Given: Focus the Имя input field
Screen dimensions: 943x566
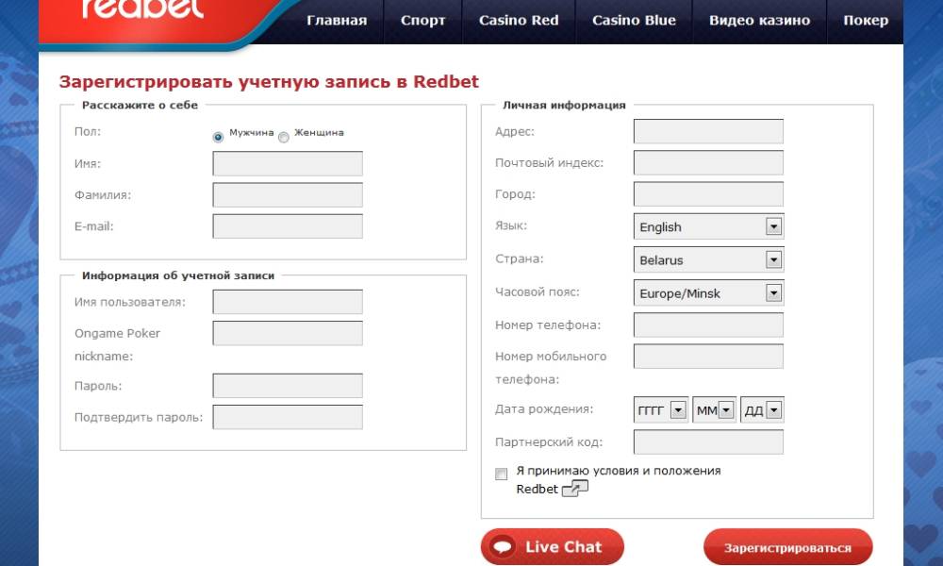Looking at the screenshot, I should pyautogui.click(x=288, y=163).
